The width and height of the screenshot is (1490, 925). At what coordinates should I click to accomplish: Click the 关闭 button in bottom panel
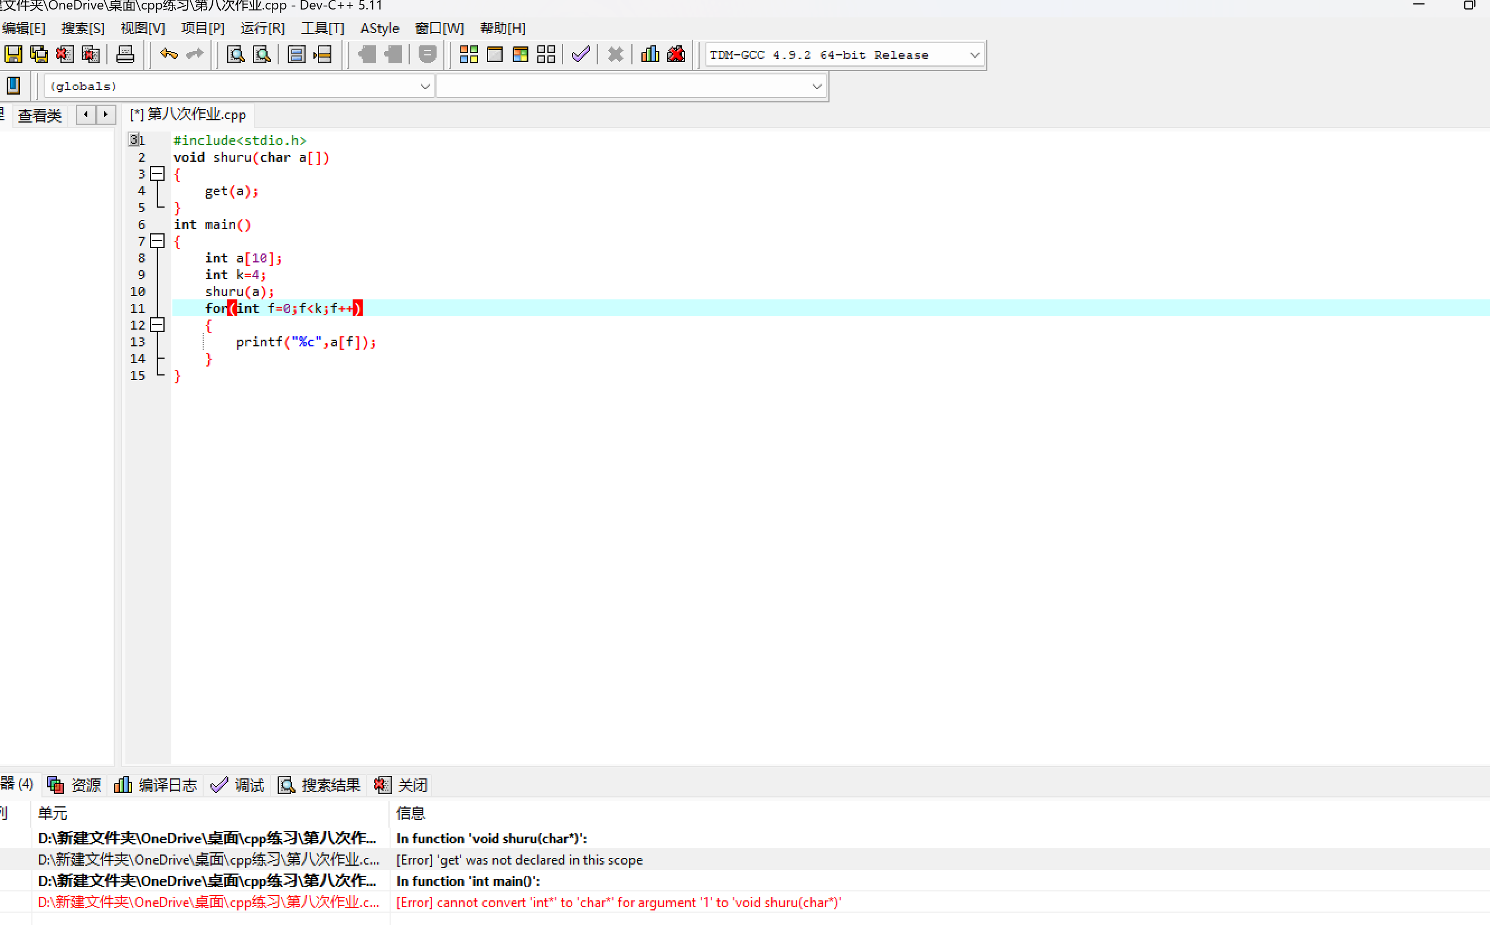[401, 785]
